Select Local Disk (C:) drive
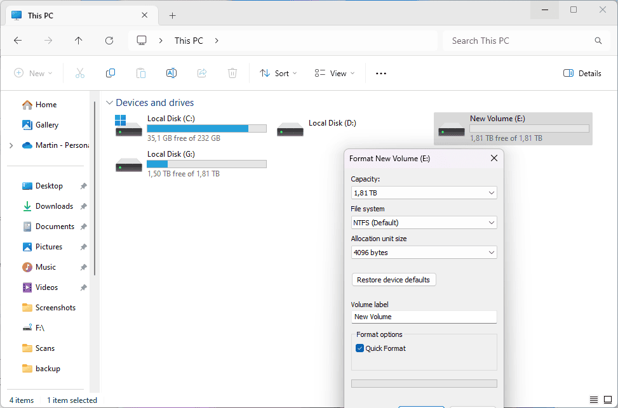The image size is (618, 408). [191, 128]
